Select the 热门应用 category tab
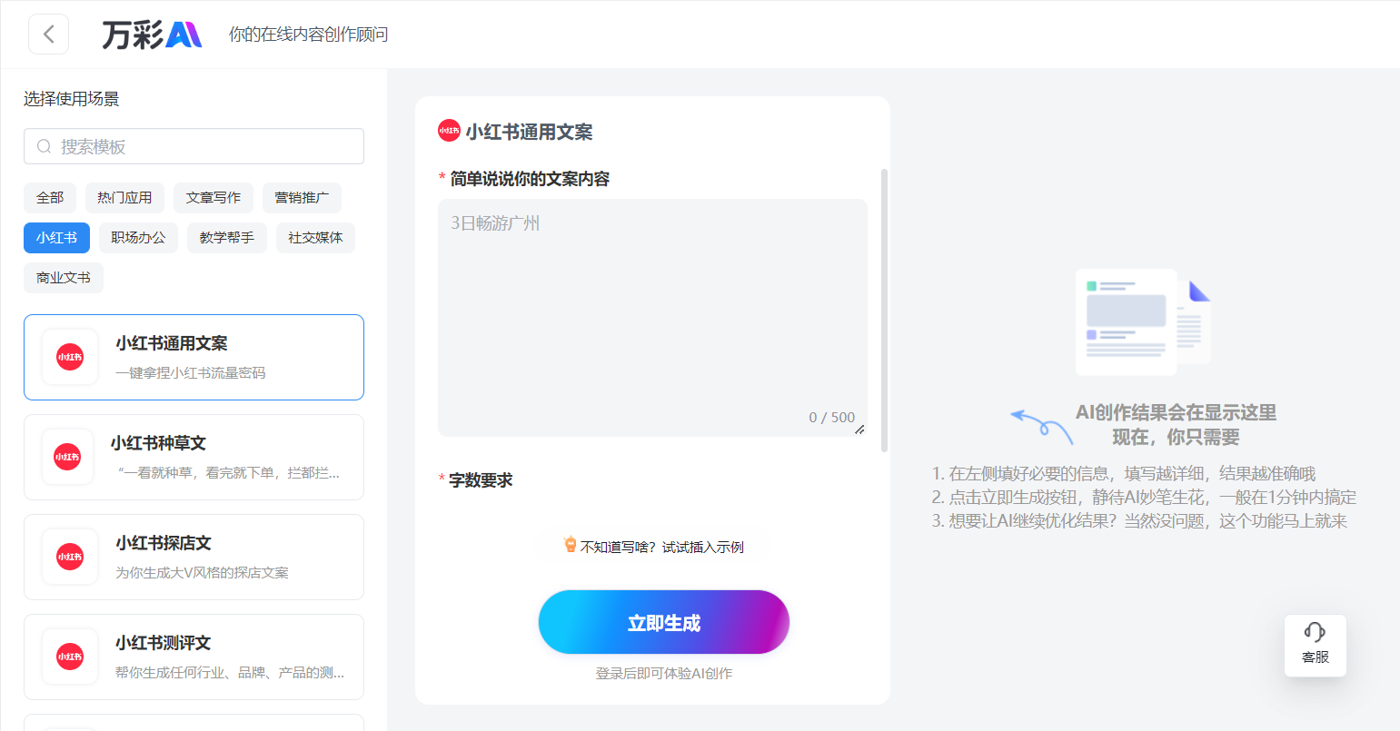 pyautogui.click(x=124, y=198)
